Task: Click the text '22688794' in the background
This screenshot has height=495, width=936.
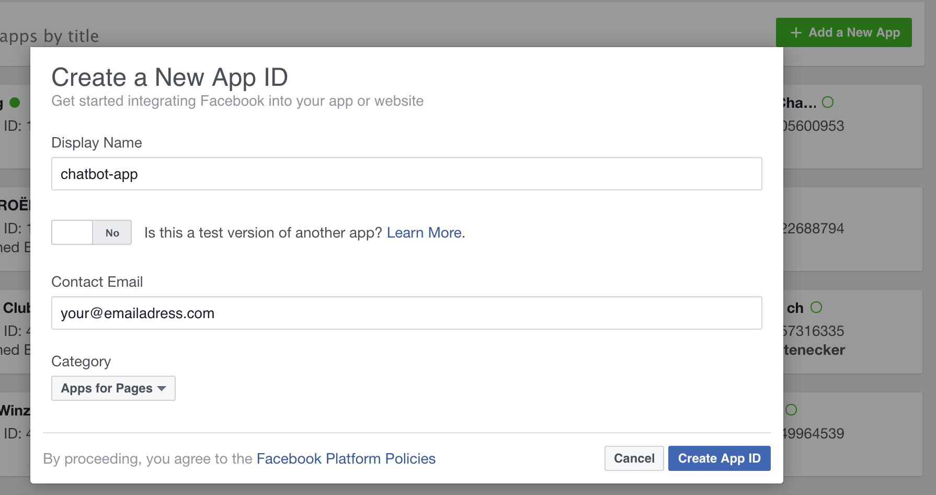Action: pos(814,229)
